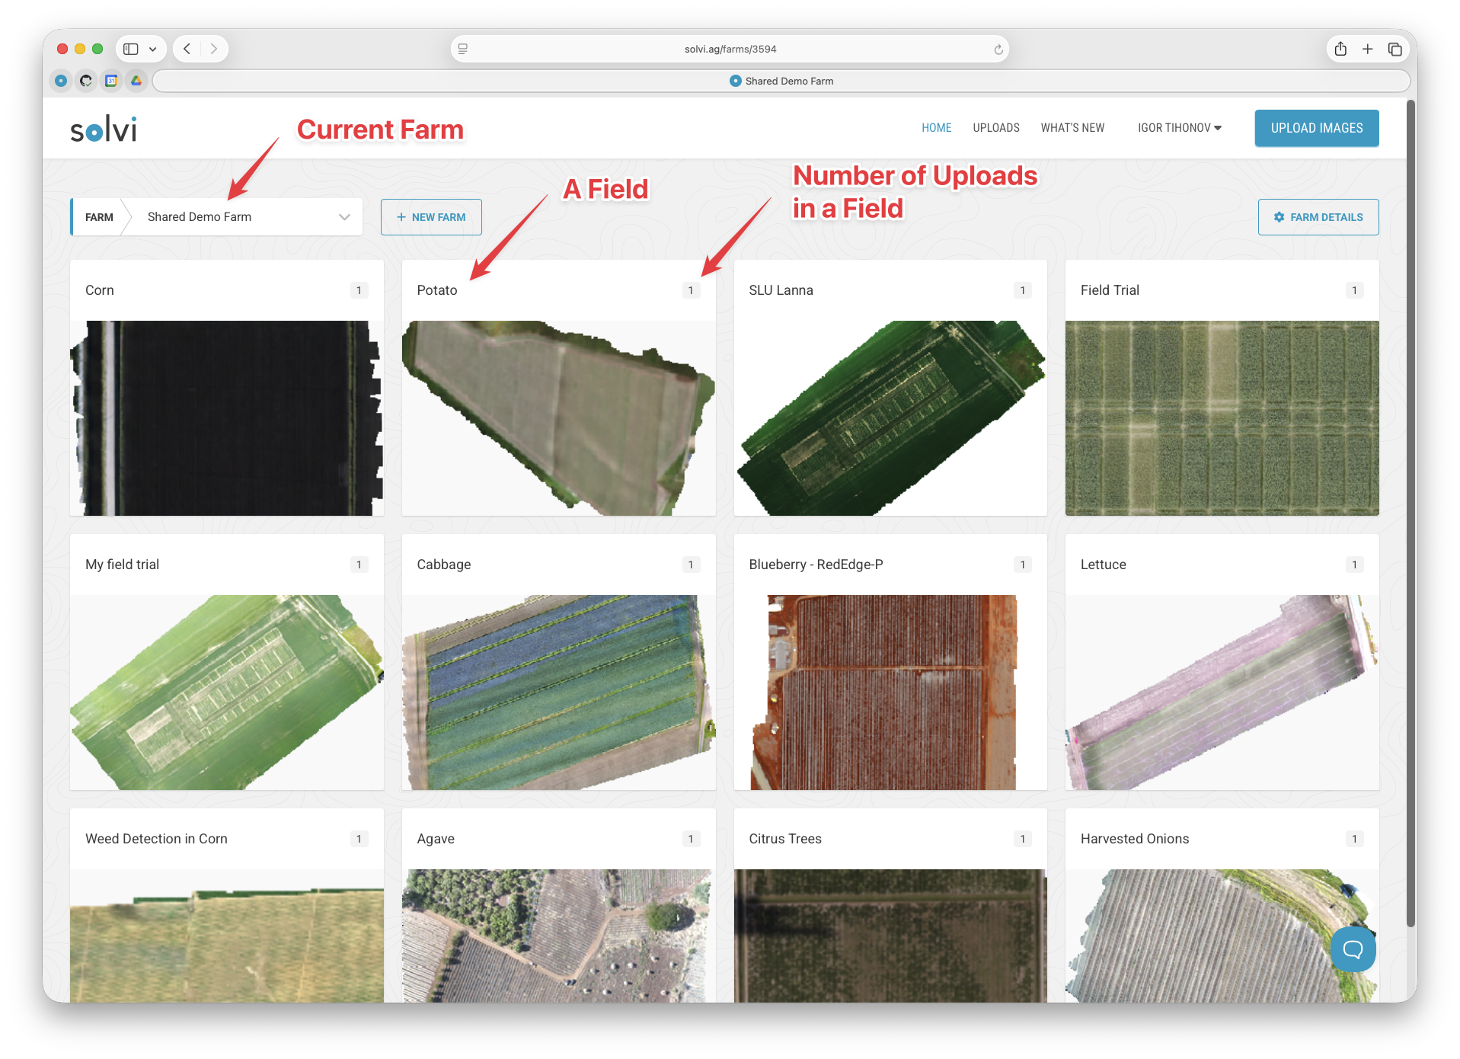Open the What's New section
1460x1059 pixels.
1072,128
